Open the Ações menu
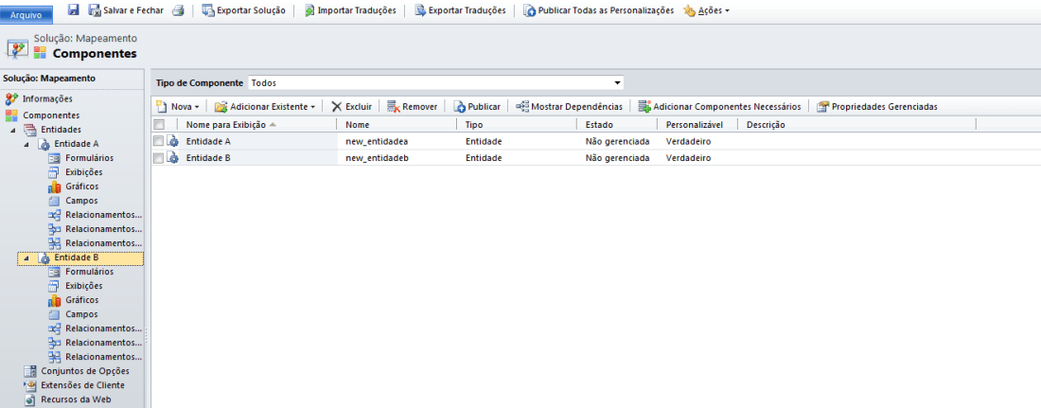 point(706,10)
